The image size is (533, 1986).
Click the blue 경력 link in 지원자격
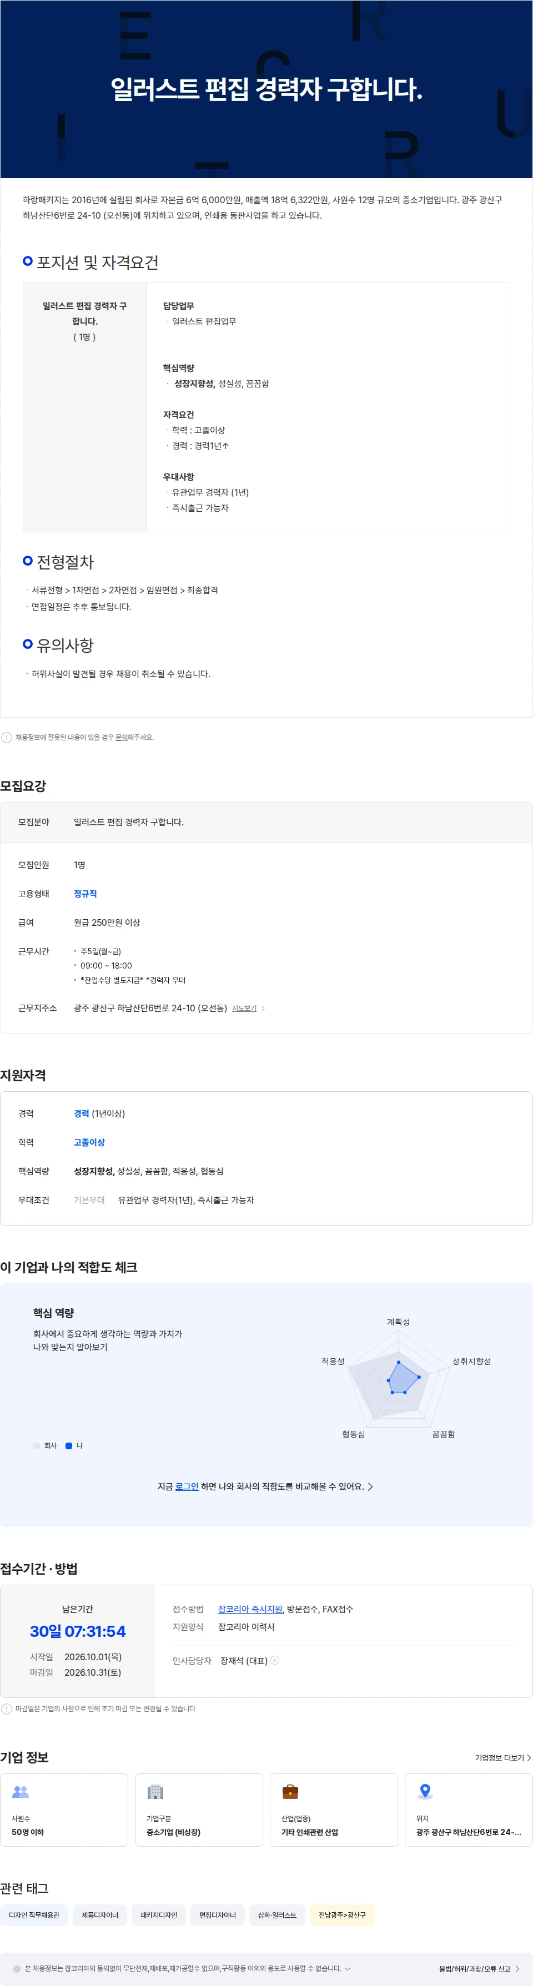click(81, 1113)
